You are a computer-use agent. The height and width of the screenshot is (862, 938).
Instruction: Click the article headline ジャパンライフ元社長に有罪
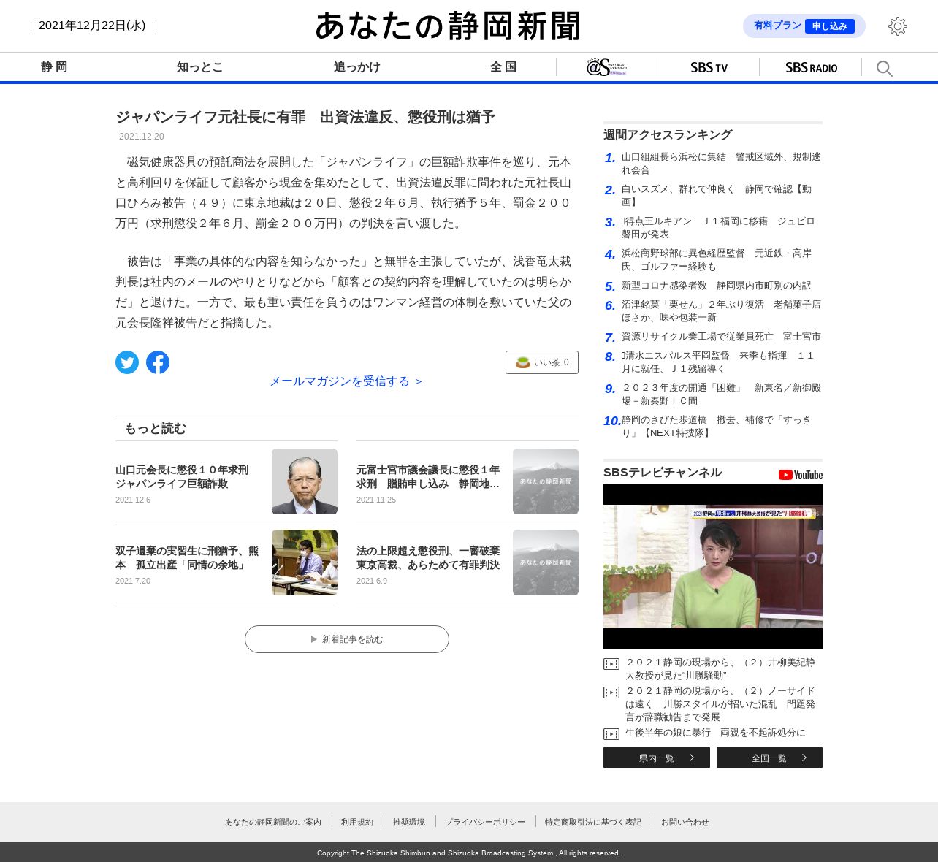[305, 117]
